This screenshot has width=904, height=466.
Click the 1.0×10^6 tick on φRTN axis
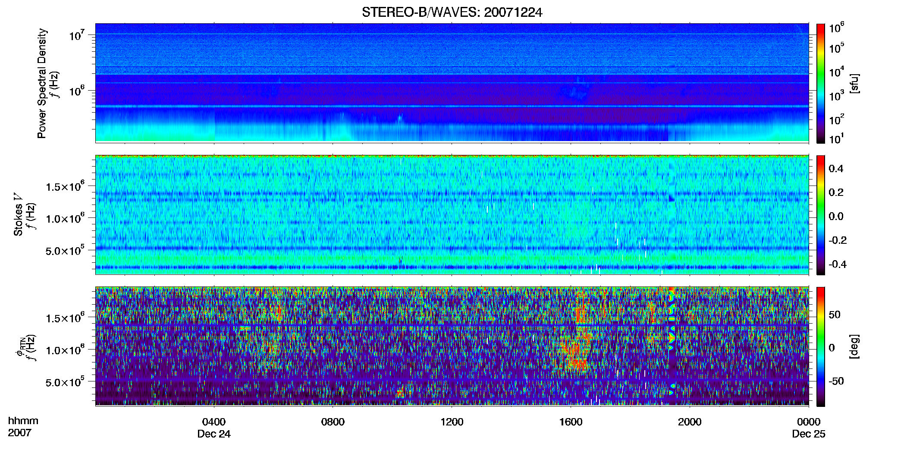(65, 350)
